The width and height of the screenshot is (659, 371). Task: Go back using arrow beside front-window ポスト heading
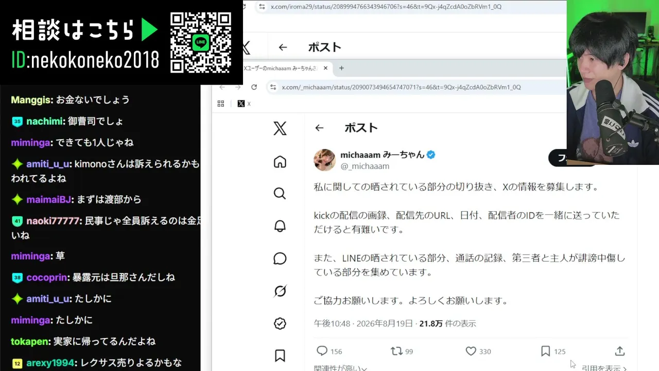tap(319, 128)
